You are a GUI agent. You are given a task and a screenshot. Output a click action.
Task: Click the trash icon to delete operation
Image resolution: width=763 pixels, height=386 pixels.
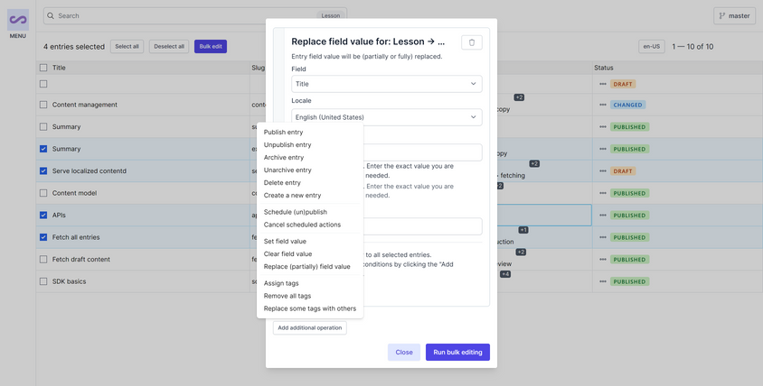tap(471, 42)
